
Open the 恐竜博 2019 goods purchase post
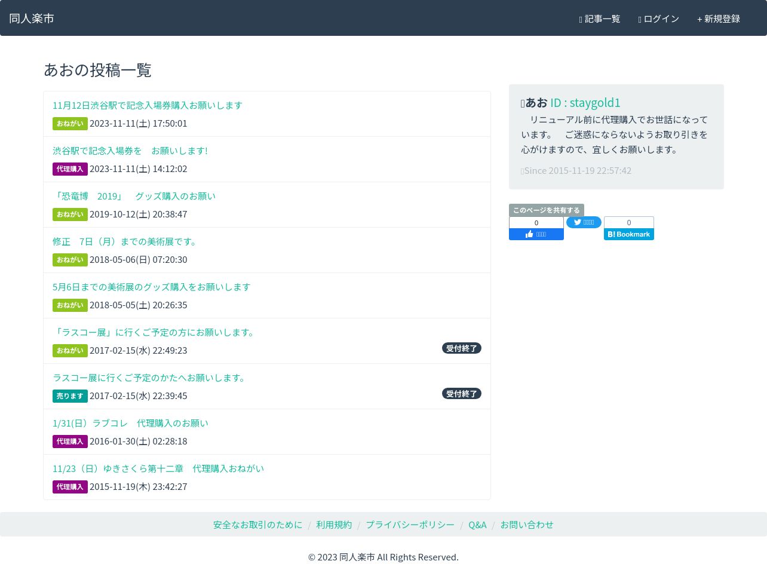(134, 196)
